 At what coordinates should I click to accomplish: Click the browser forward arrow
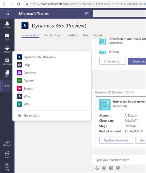[x=11, y=4]
